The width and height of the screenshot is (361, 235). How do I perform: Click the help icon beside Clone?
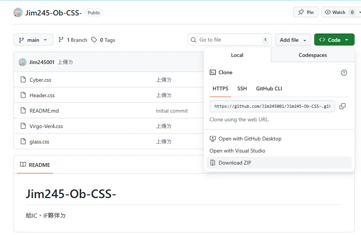click(344, 73)
